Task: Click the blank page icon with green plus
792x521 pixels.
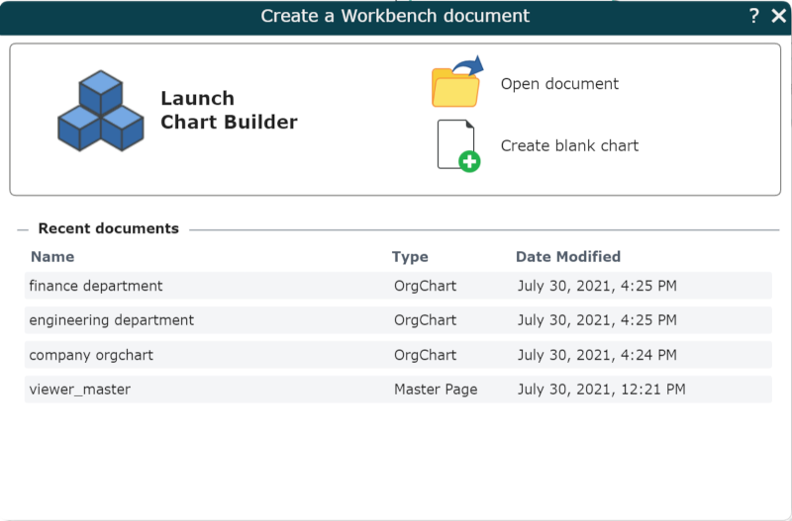Action: [457, 145]
